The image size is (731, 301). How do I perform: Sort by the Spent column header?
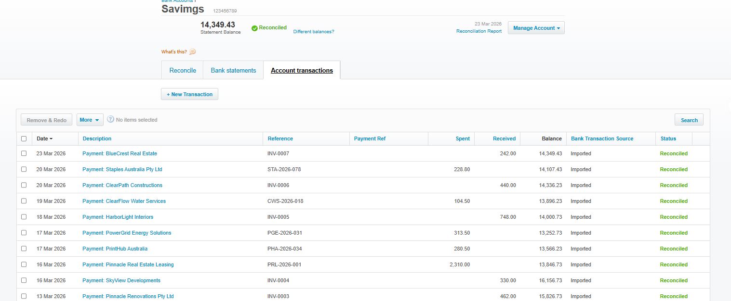pyautogui.click(x=463, y=138)
